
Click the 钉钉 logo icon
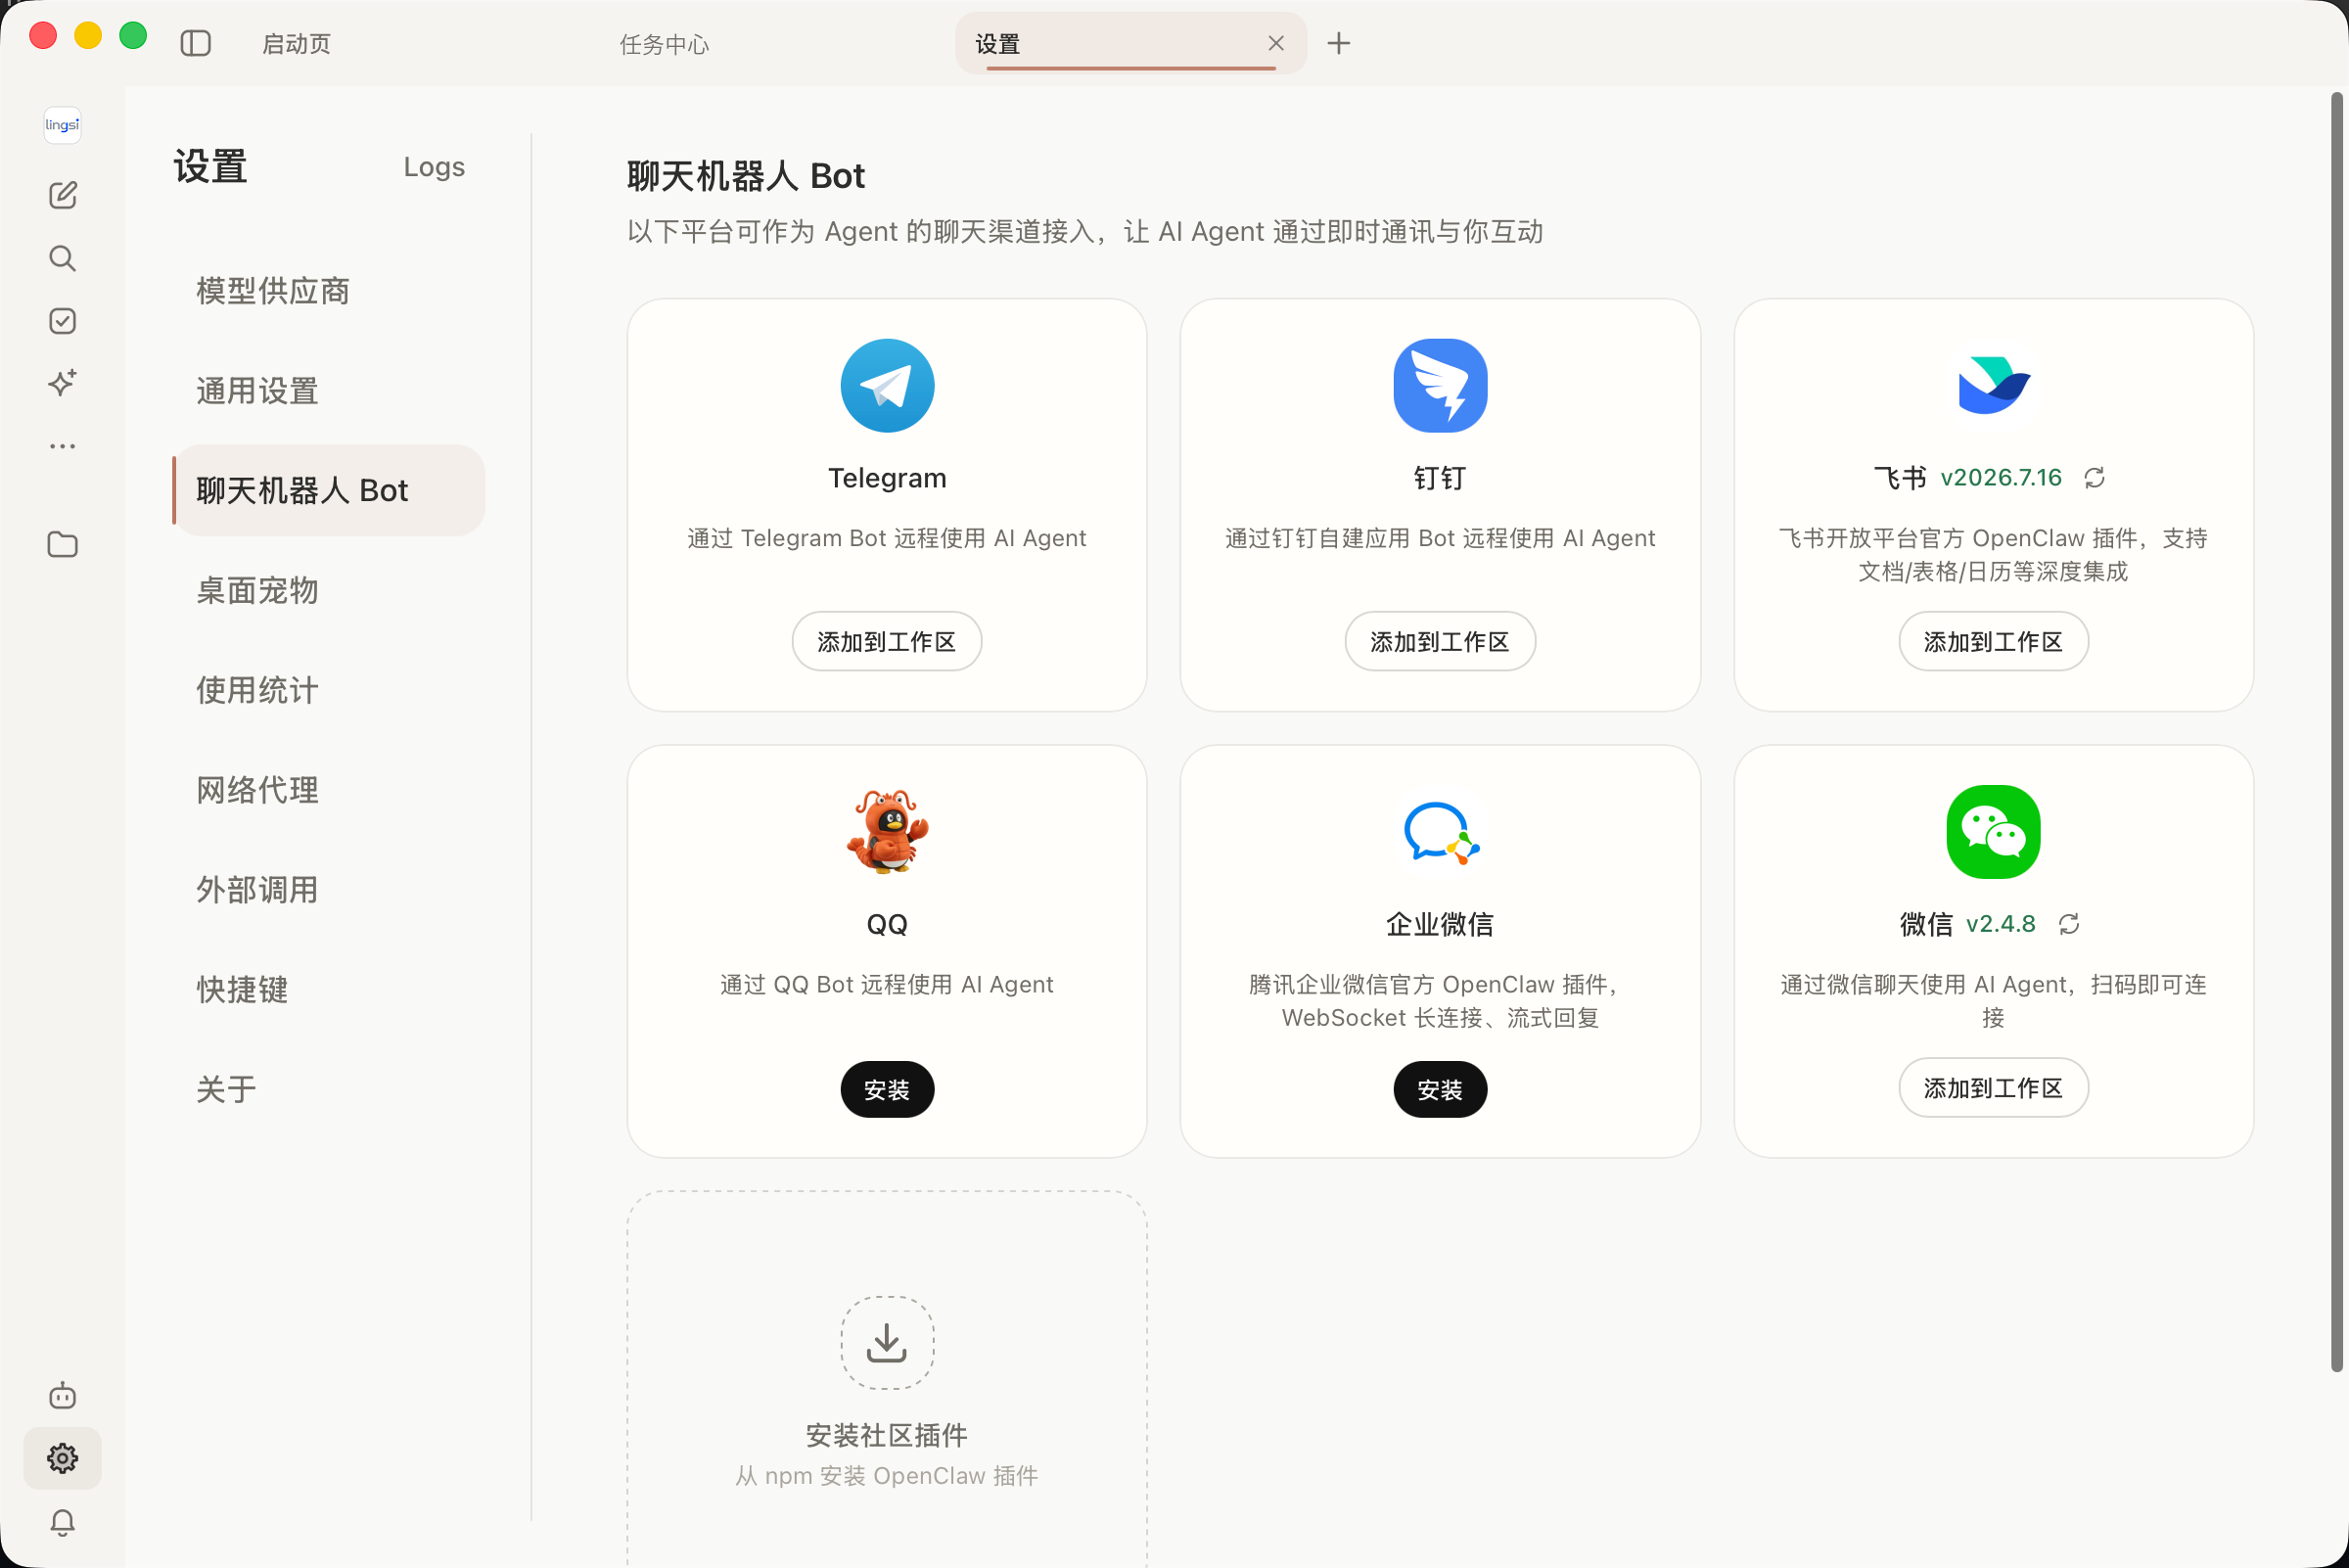click(1440, 386)
